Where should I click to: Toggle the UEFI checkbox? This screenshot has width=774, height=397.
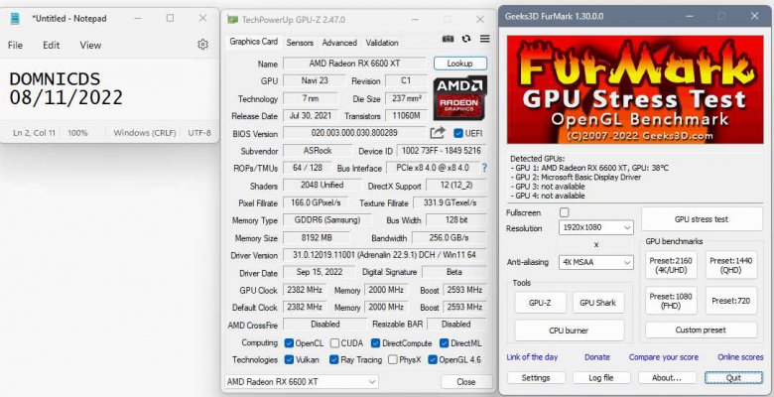point(458,133)
